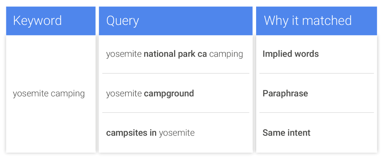Select the Same intent reason
The image size is (384, 160).
pos(286,133)
